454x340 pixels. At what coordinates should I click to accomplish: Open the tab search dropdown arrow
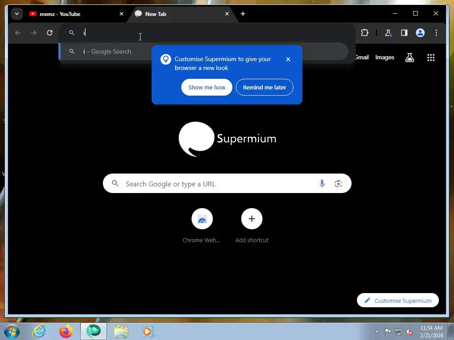[x=17, y=14]
